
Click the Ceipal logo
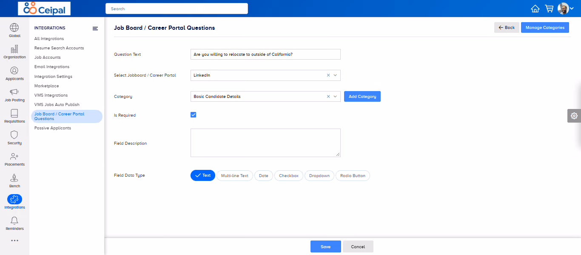tap(44, 9)
